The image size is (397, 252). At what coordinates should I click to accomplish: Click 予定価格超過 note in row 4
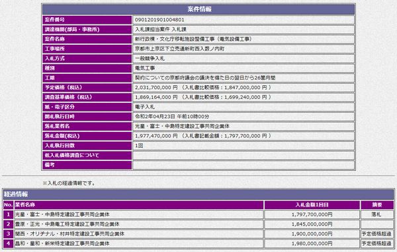[x=377, y=243]
